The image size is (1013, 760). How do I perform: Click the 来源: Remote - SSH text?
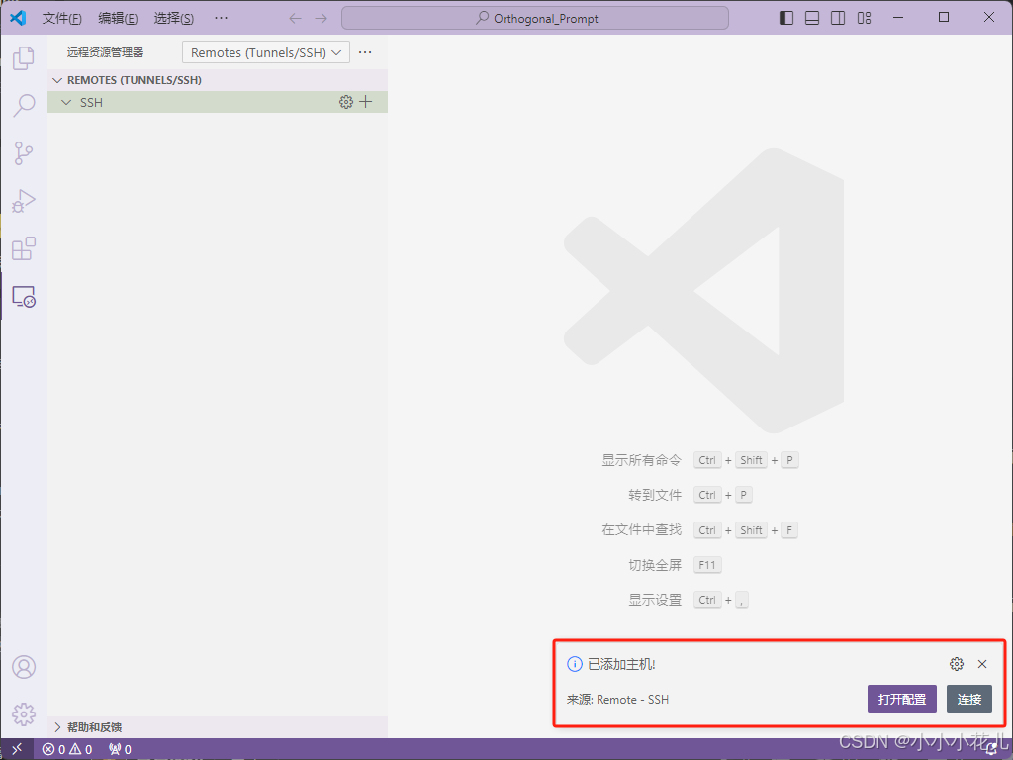[617, 700]
